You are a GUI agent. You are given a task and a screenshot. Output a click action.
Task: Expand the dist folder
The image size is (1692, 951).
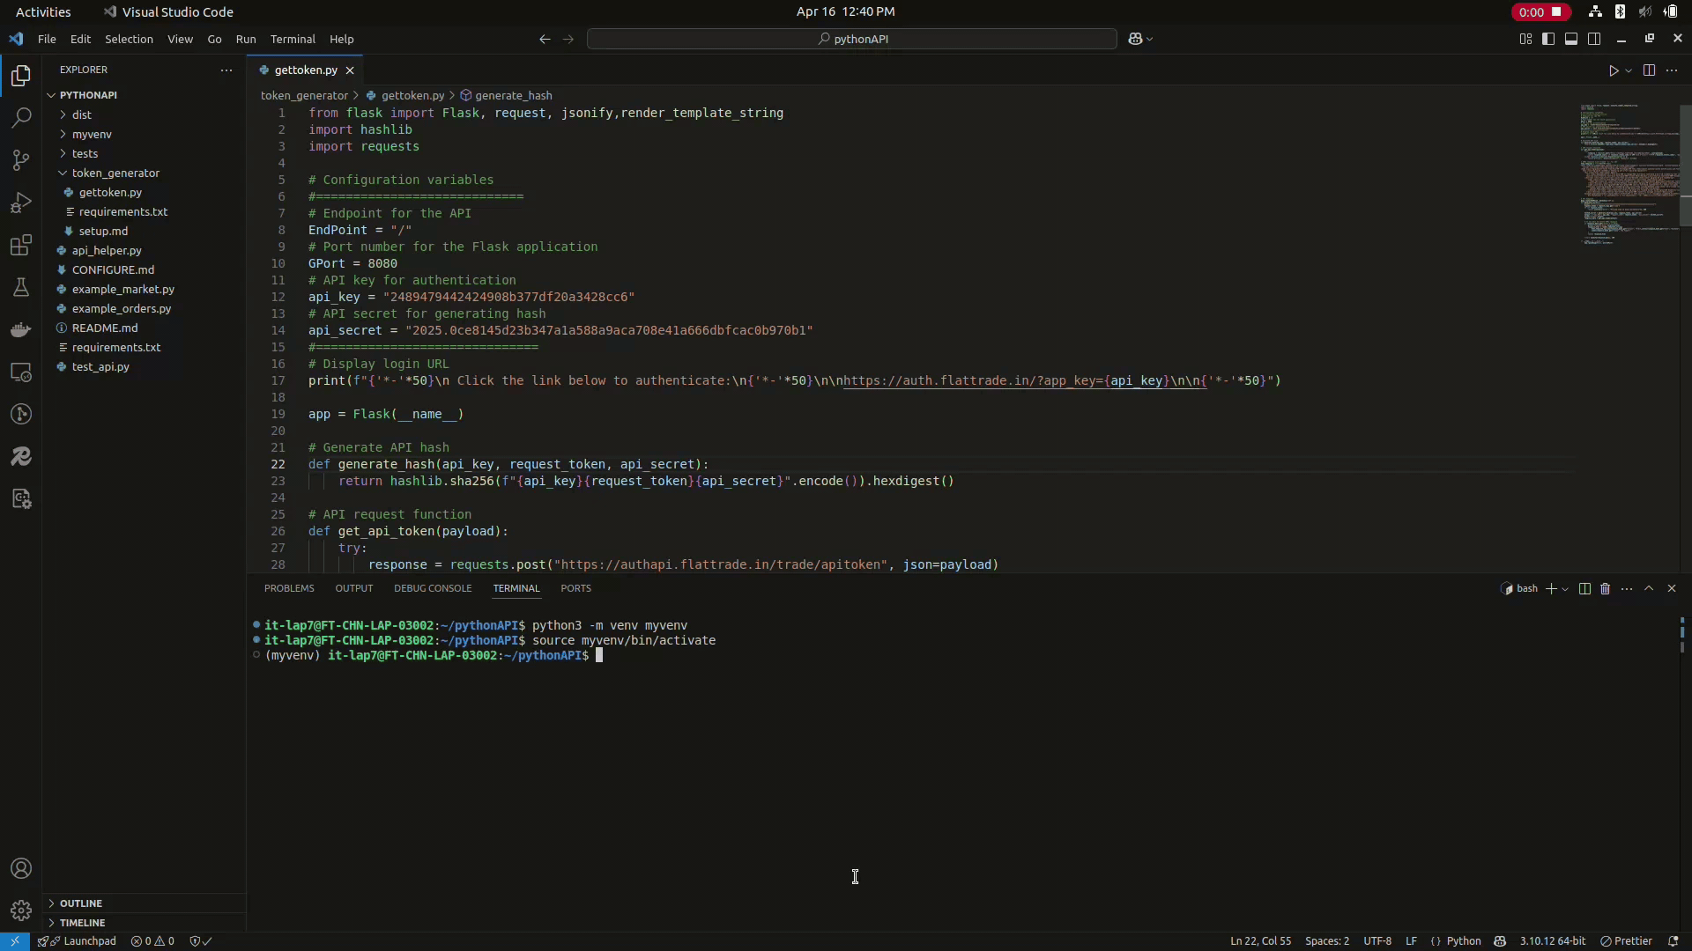(x=81, y=114)
